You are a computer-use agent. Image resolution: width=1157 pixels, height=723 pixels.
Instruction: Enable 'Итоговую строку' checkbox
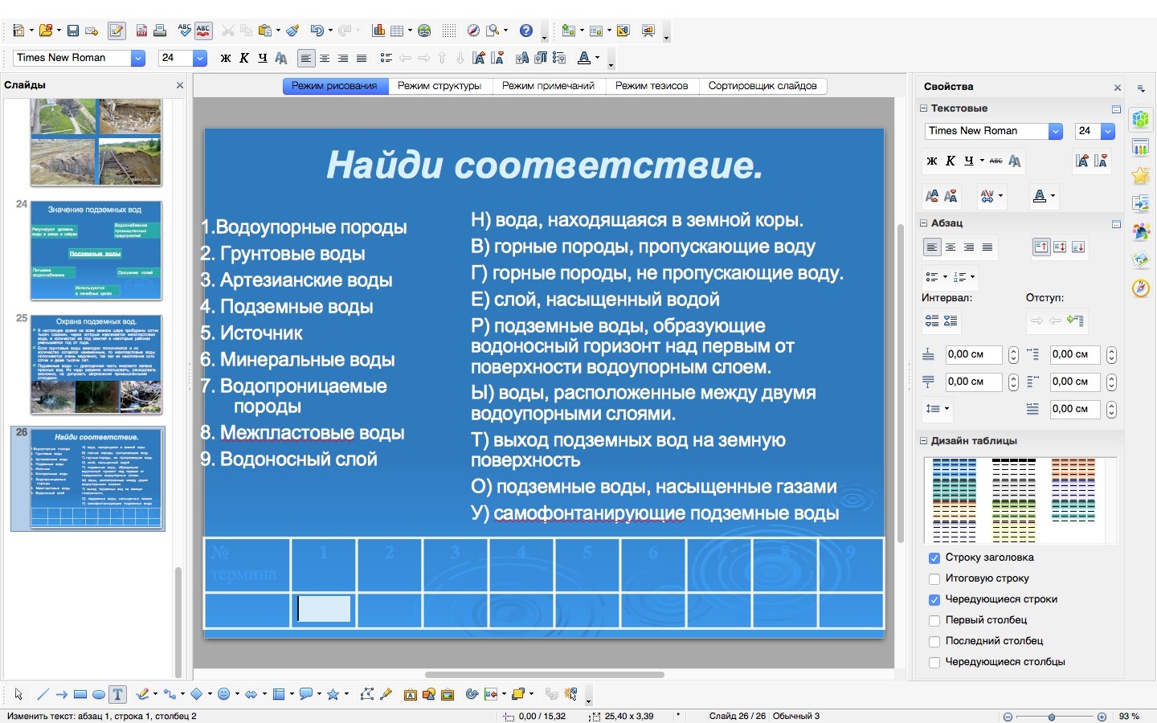[x=934, y=578]
